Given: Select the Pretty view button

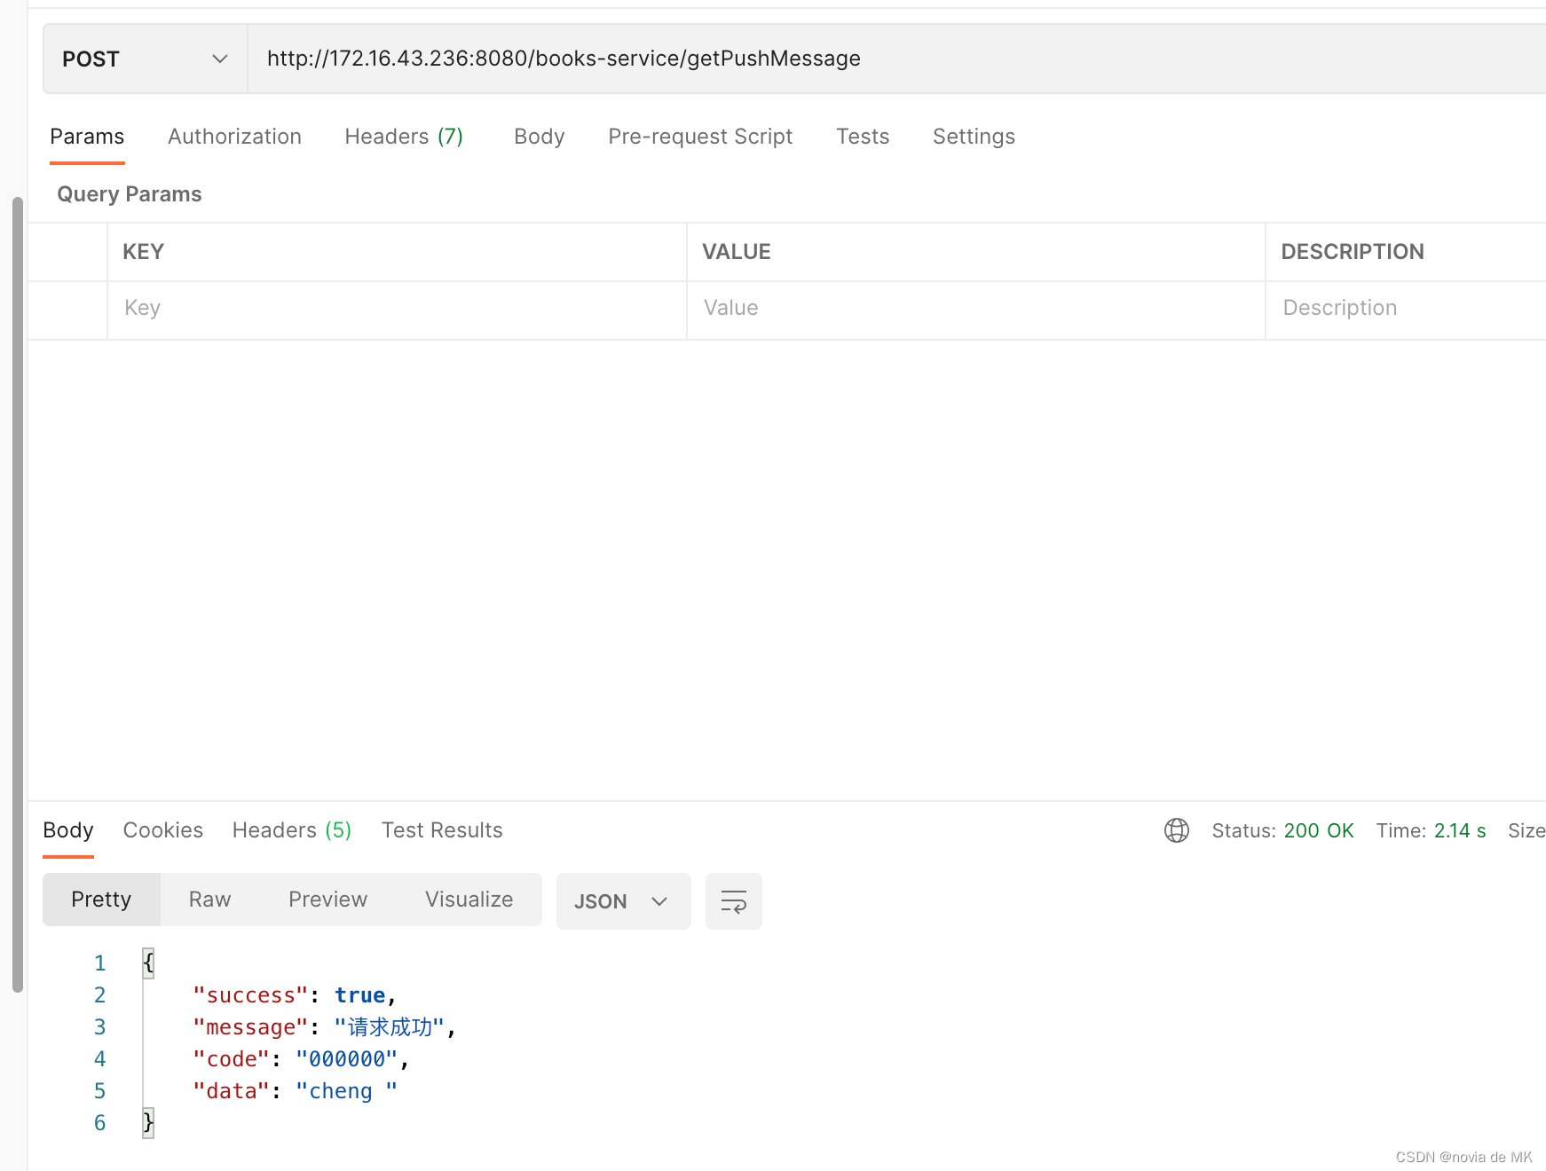Looking at the screenshot, I should coord(101,900).
